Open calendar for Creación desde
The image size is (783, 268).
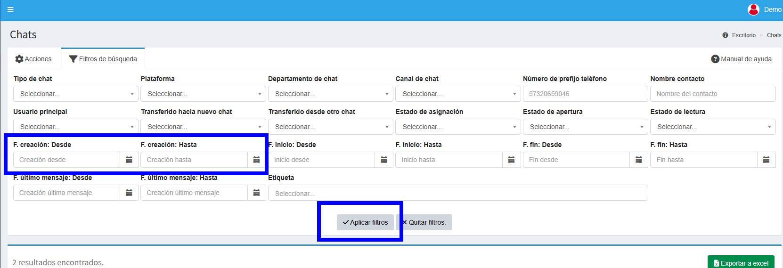129,160
